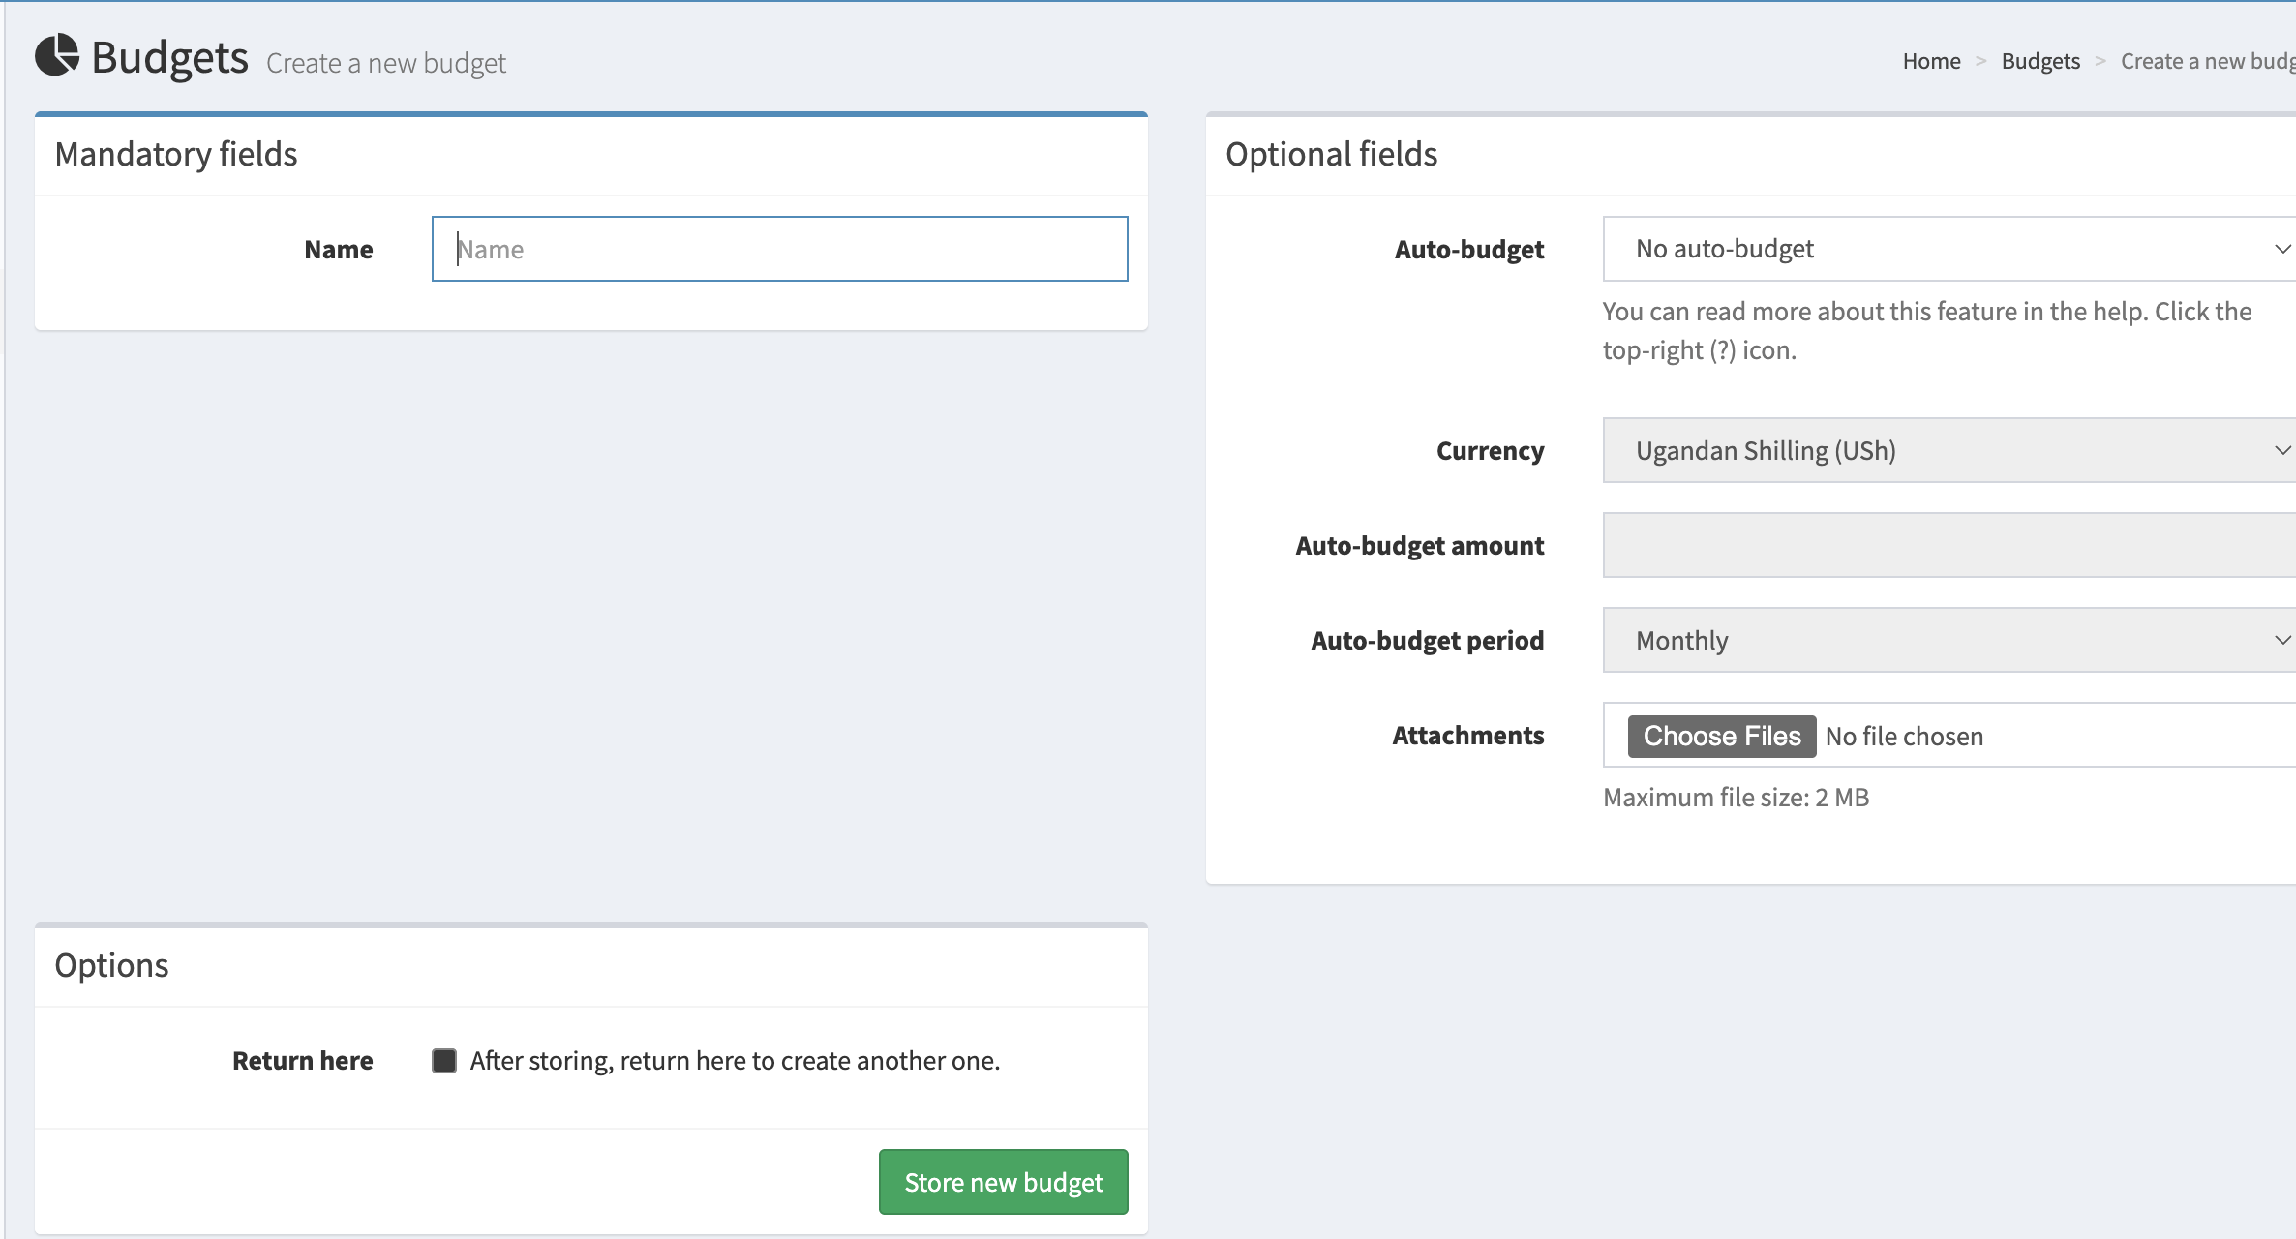Click the Auto-budget period chevron icon
This screenshot has width=2296, height=1239.
click(2282, 640)
